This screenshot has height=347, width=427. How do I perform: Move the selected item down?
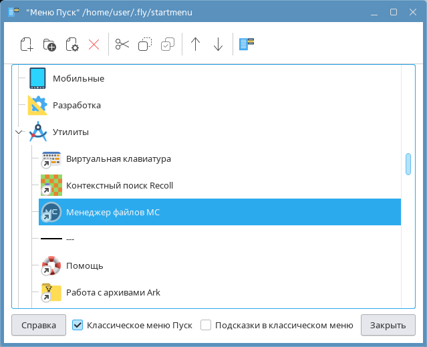tap(218, 45)
